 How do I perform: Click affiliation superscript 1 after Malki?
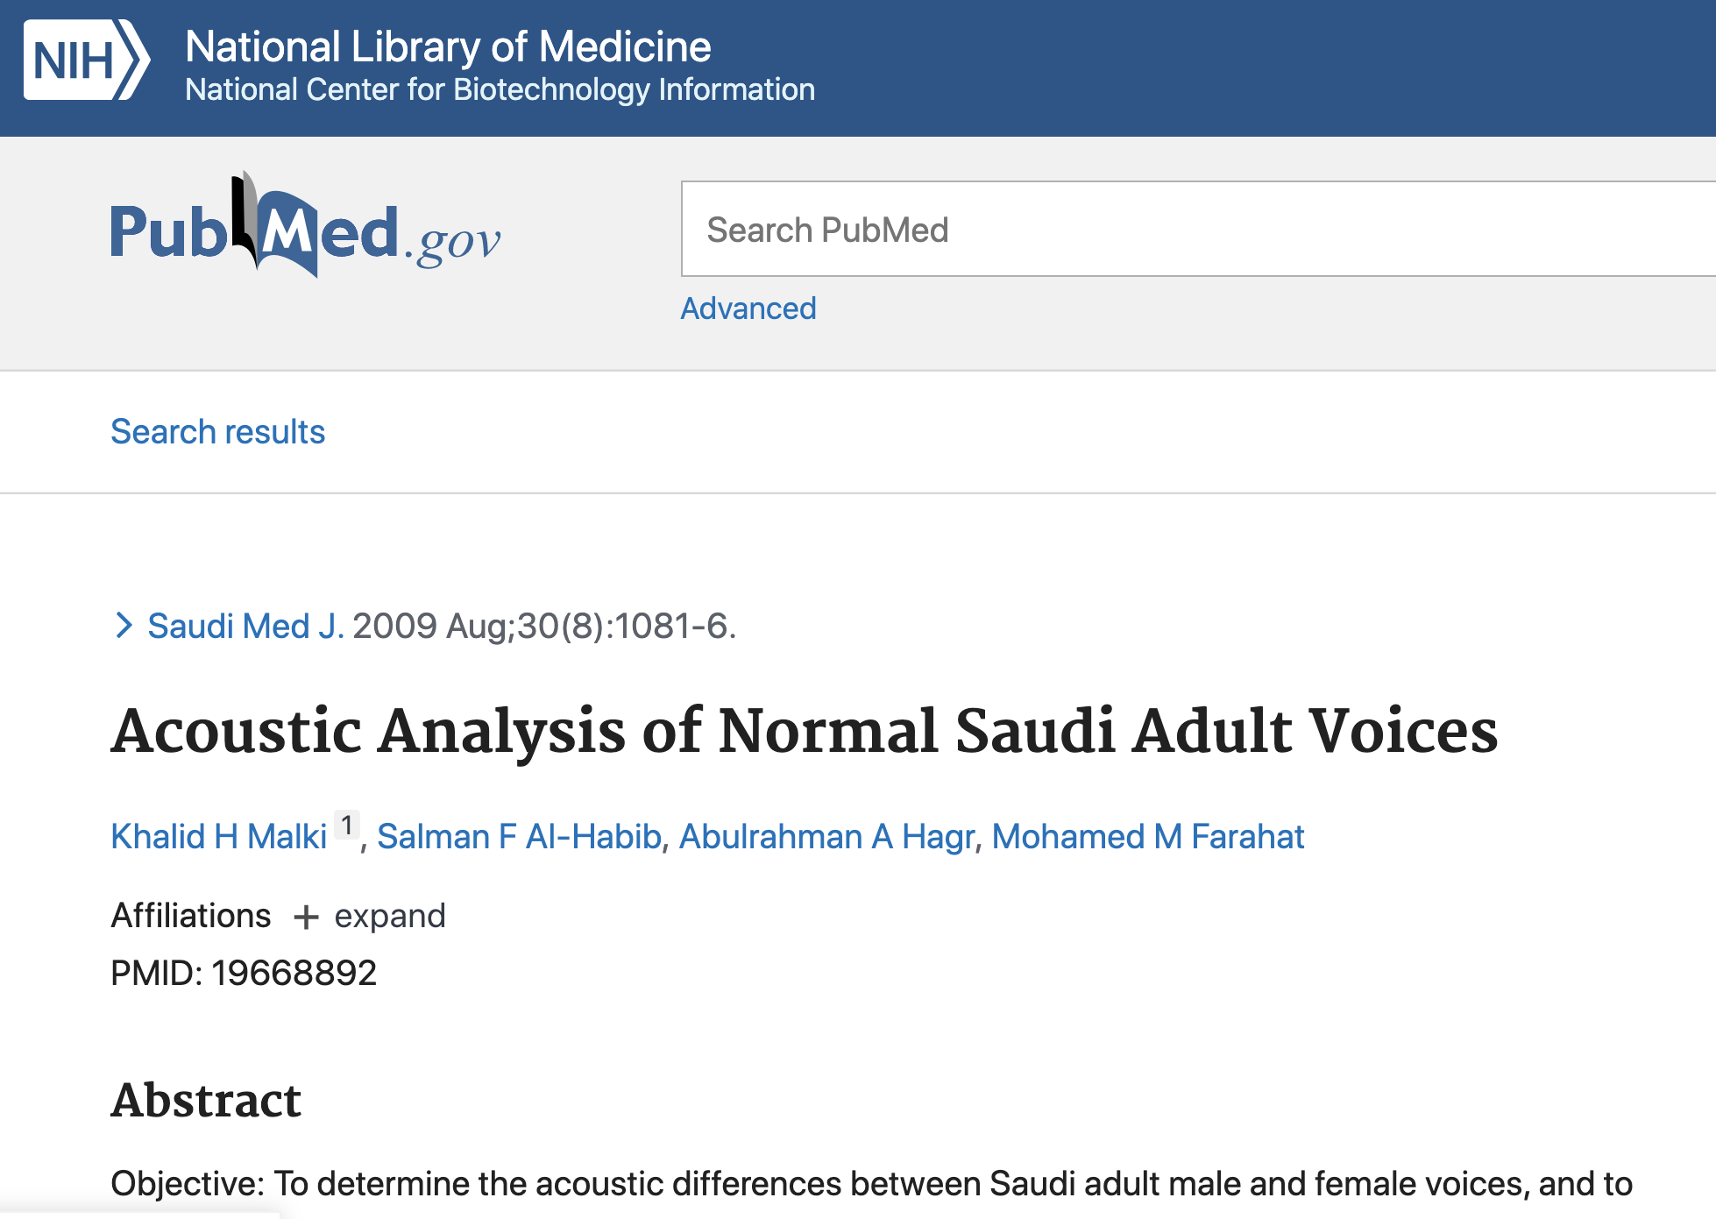pos(347,826)
